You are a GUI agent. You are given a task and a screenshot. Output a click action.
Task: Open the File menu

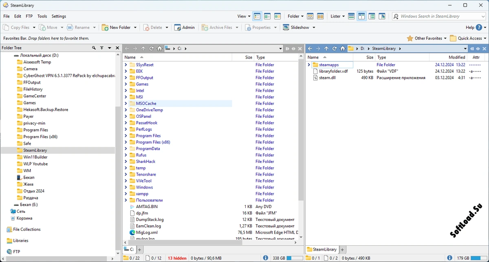(x=7, y=16)
